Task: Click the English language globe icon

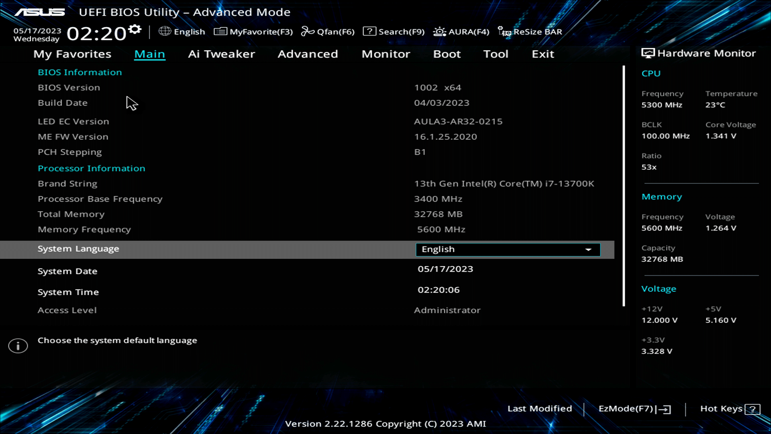Action: click(165, 31)
